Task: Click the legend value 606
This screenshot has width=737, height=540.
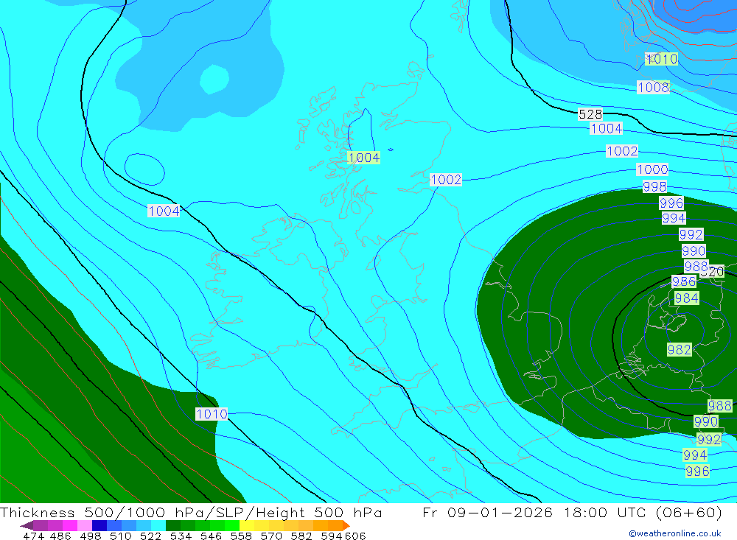Action: 355,536
